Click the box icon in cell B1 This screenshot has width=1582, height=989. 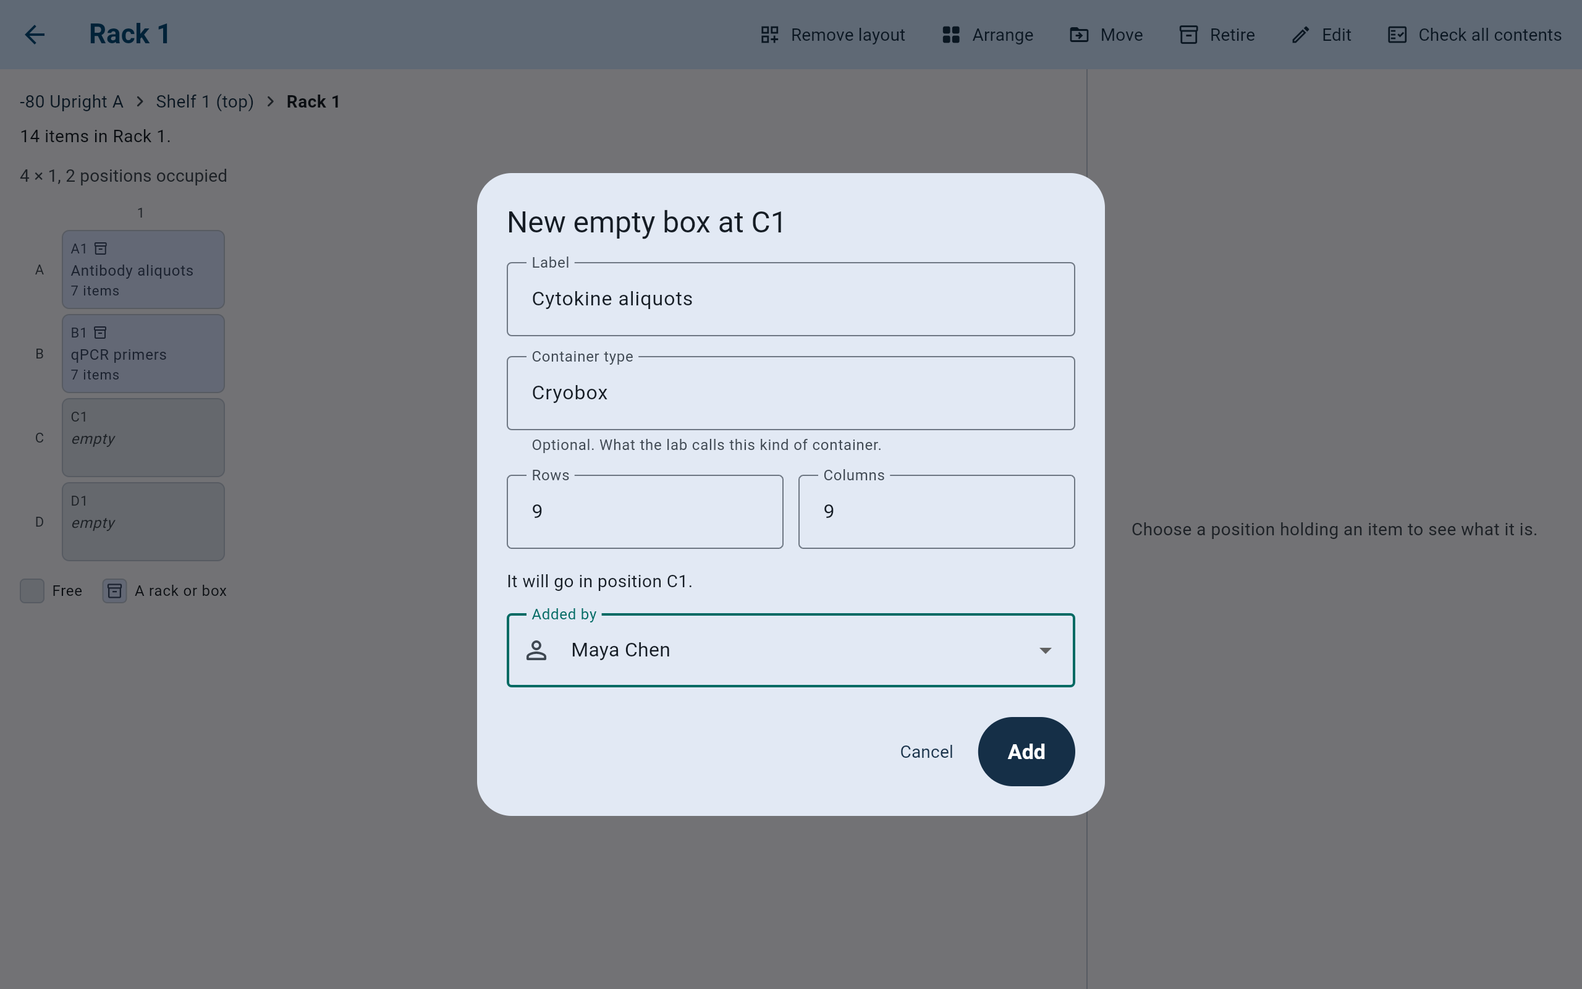click(x=100, y=333)
